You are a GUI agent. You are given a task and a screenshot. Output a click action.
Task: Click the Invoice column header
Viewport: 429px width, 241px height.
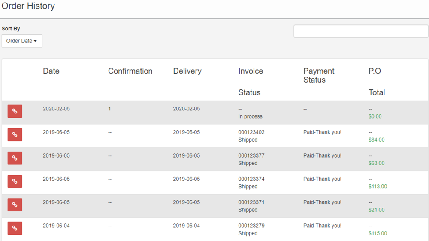click(x=251, y=71)
